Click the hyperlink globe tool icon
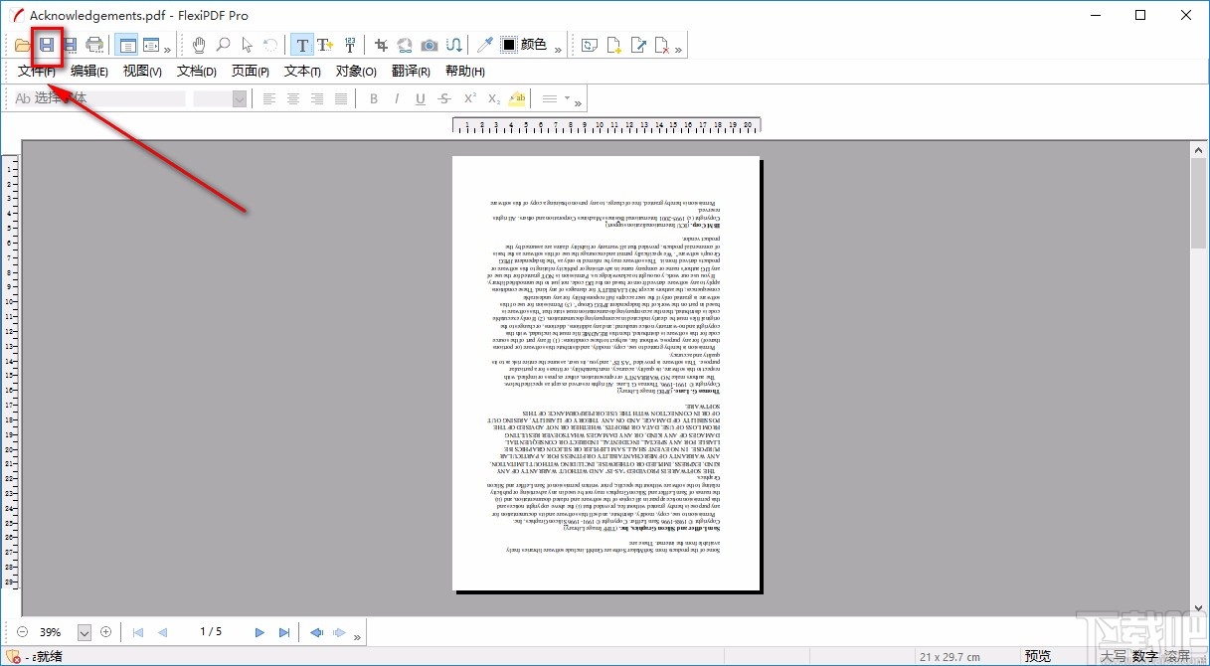This screenshot has height=666, width=1210. (406, 45)
